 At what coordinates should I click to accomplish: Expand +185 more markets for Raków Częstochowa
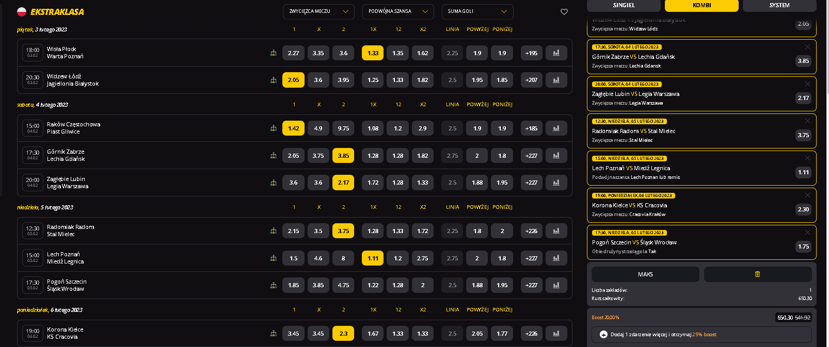(x=531, y=128)
